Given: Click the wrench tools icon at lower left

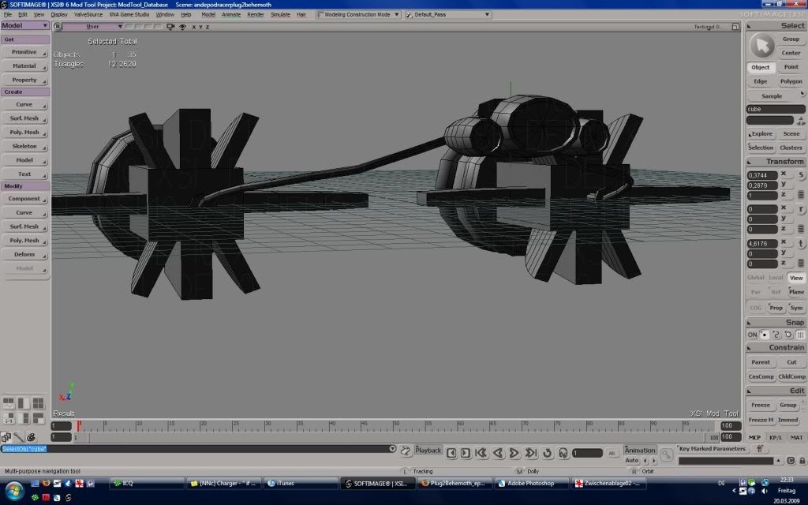Looking at the screenshot, I should (x=19, y=437).
